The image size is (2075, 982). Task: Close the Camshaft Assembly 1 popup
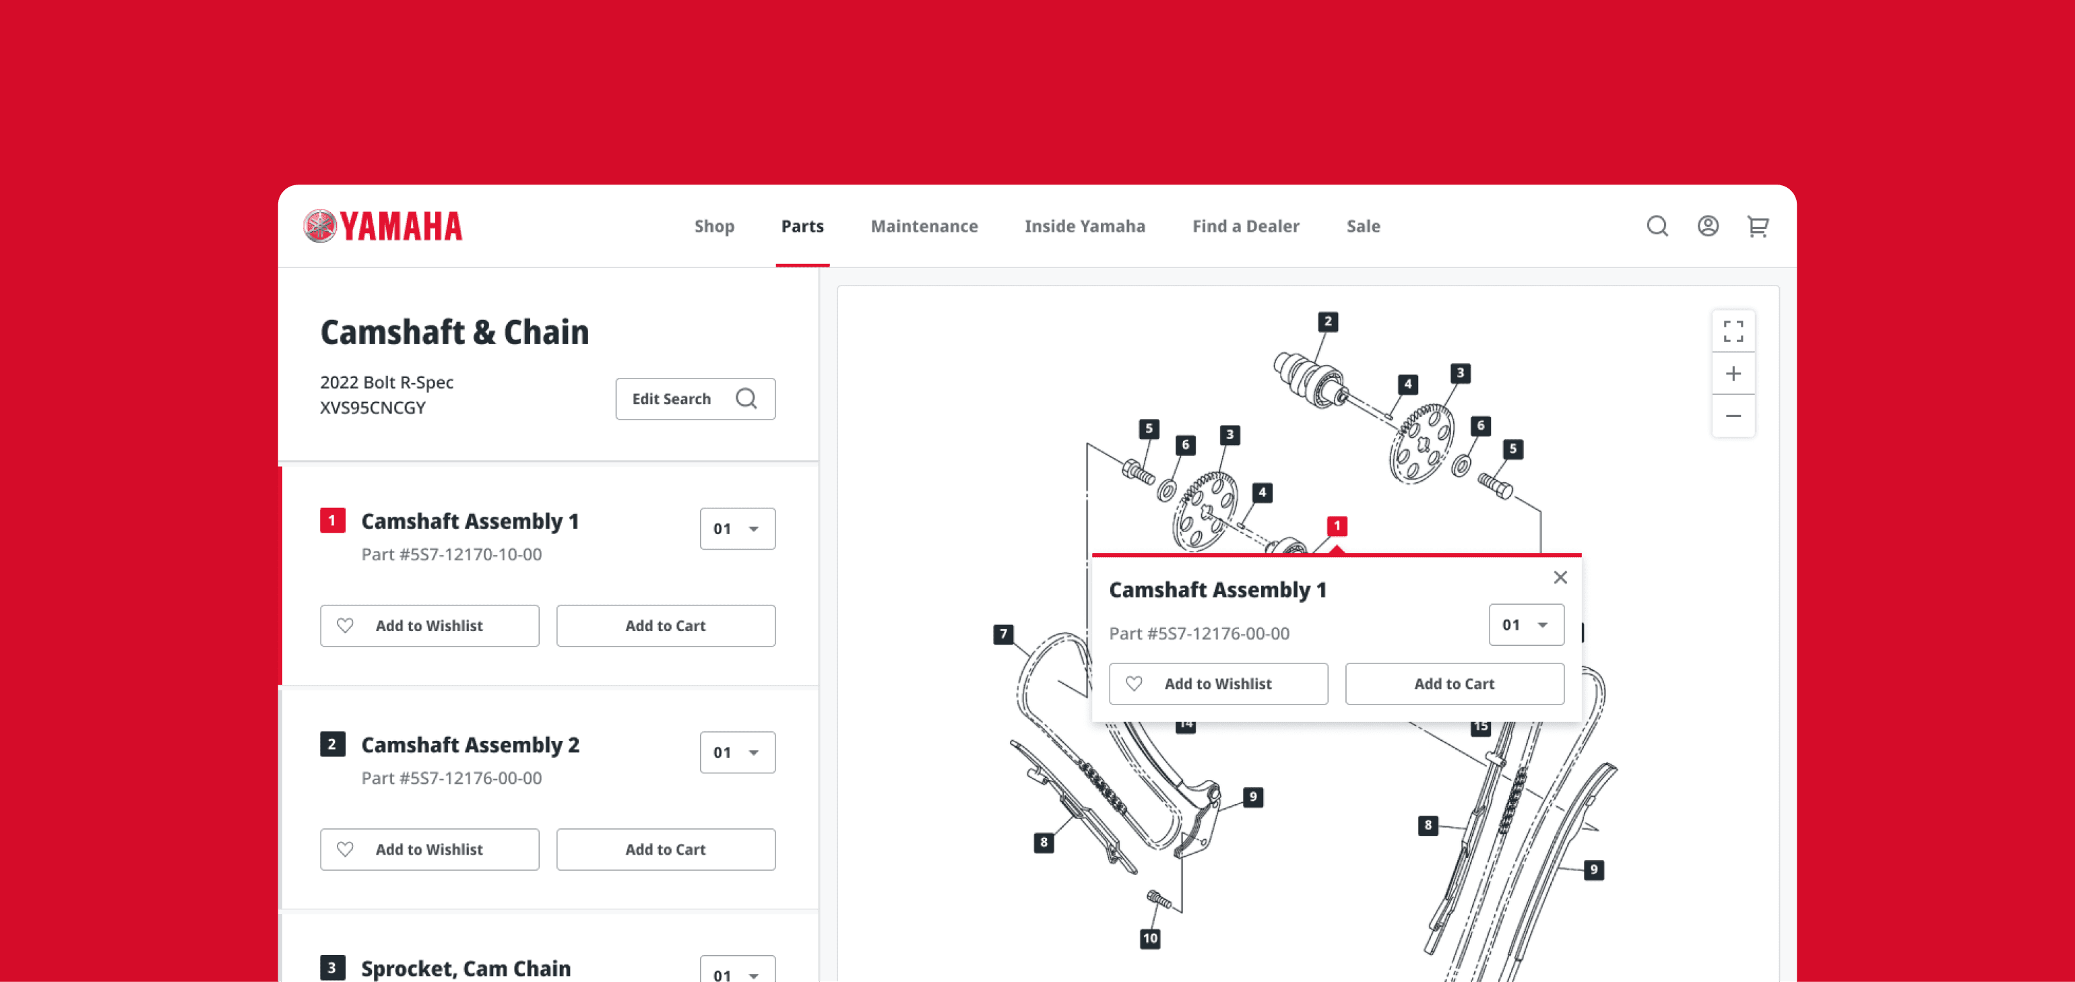click(x=1560, y=578)
